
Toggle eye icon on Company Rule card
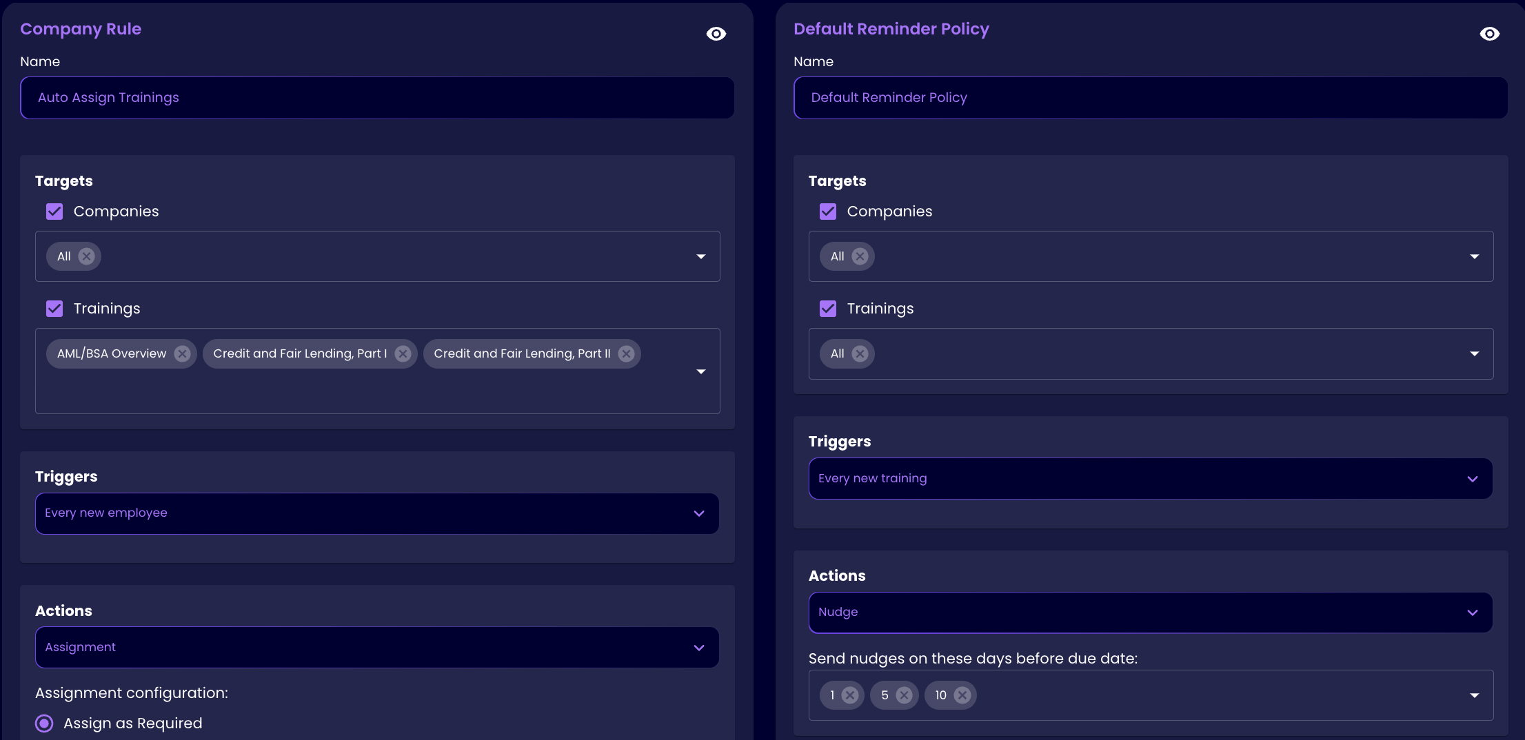click(x=716, y=34)
